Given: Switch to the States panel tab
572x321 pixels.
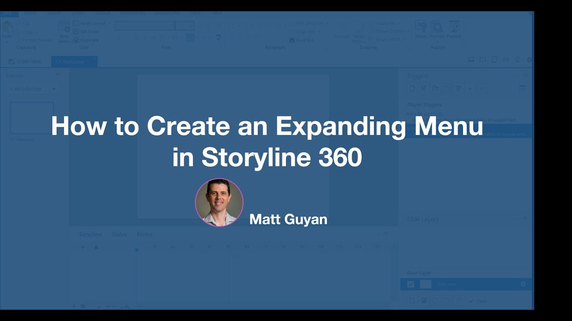Looking at the screenshot, I should coord(119,235).
